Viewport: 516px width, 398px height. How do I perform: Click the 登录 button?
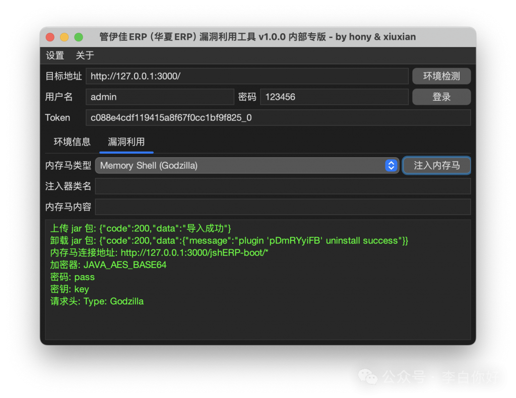pyautogui.click(x=441, y=97)
